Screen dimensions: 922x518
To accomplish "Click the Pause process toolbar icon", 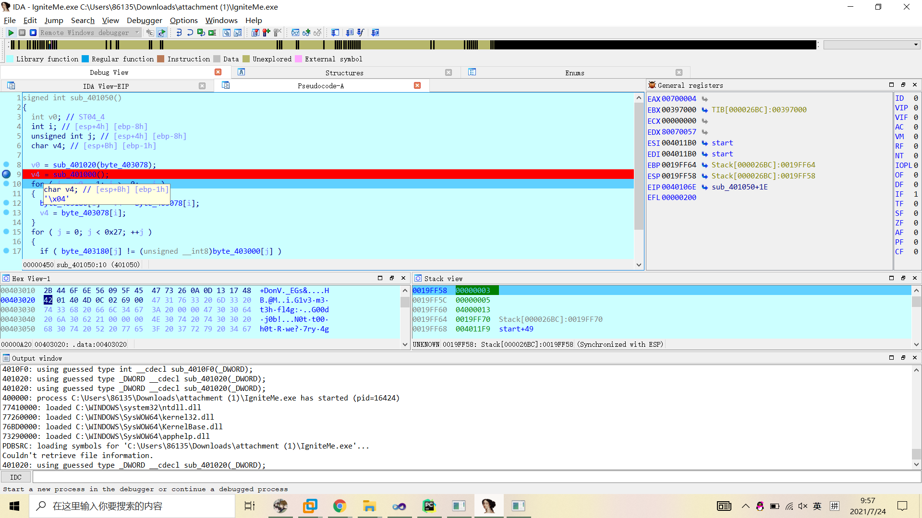I will 22,33.
